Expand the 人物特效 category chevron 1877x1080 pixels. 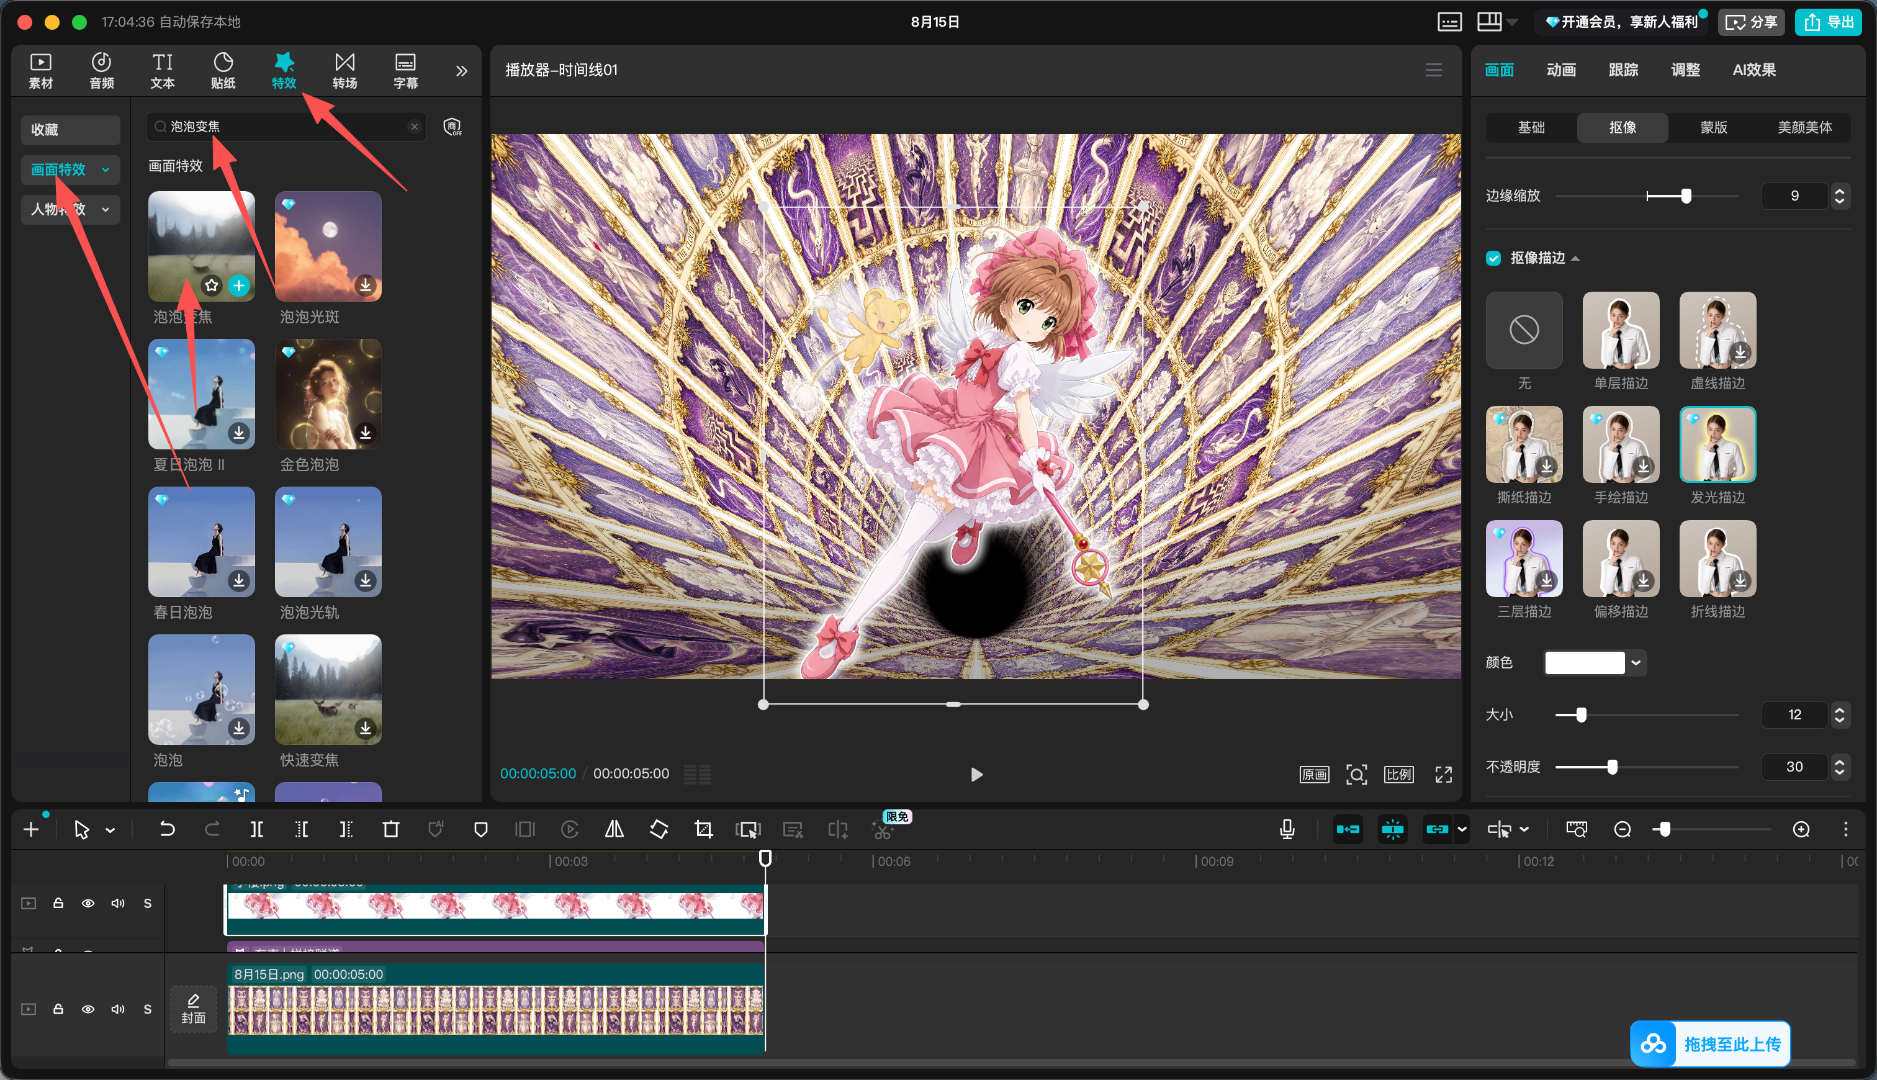tap(106, 210)
